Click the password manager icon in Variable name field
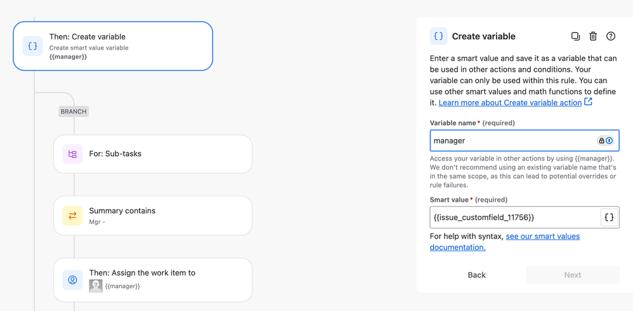This screenshot has height=311, width=633. pyautogui.click(x=605, y=140)
